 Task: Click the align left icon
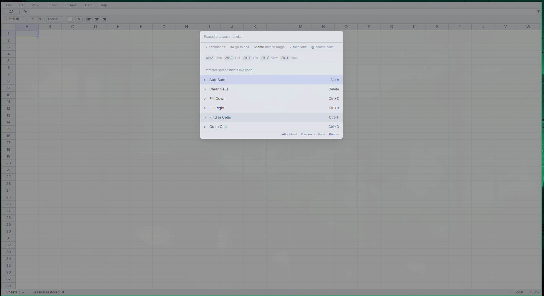(x=89, y=19)
